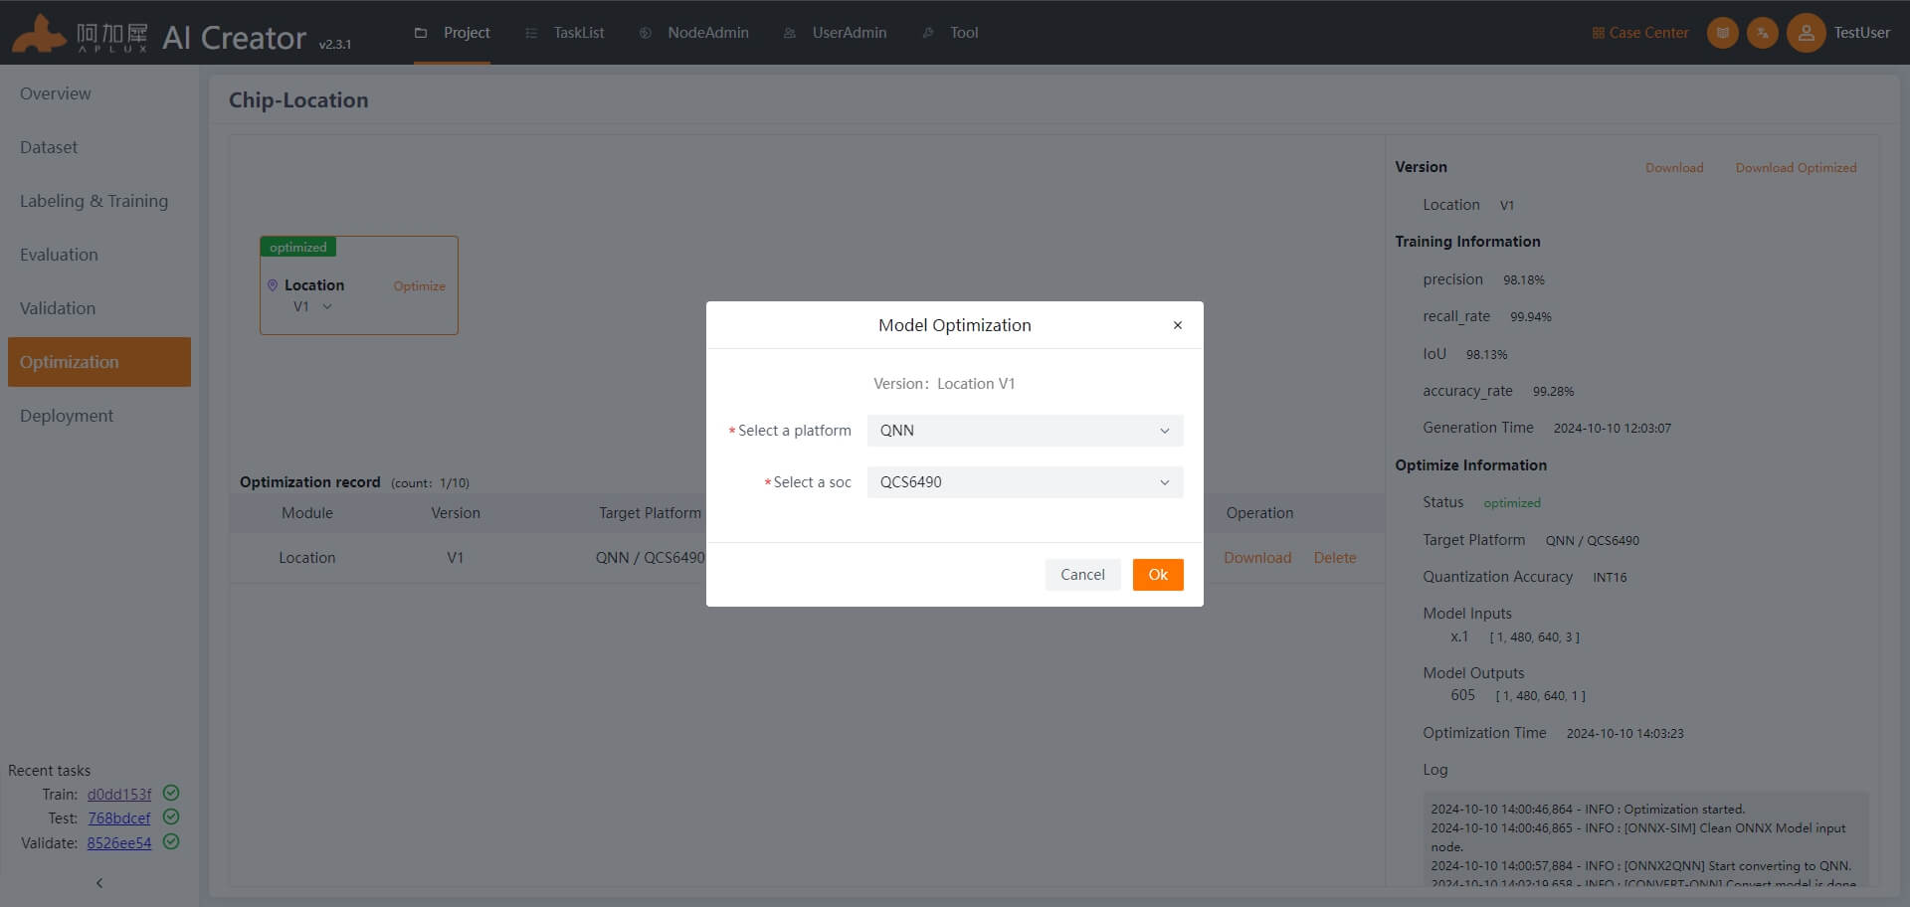Click the optimized status value
Image resolution: width=1910 pixels, height=907 pixels.
coord(1512,503)
